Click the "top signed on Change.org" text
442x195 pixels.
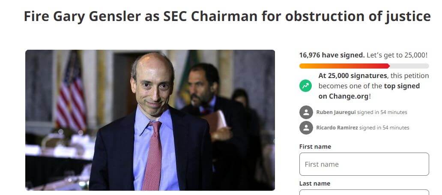pyautogui.click(x=369, y=91)
